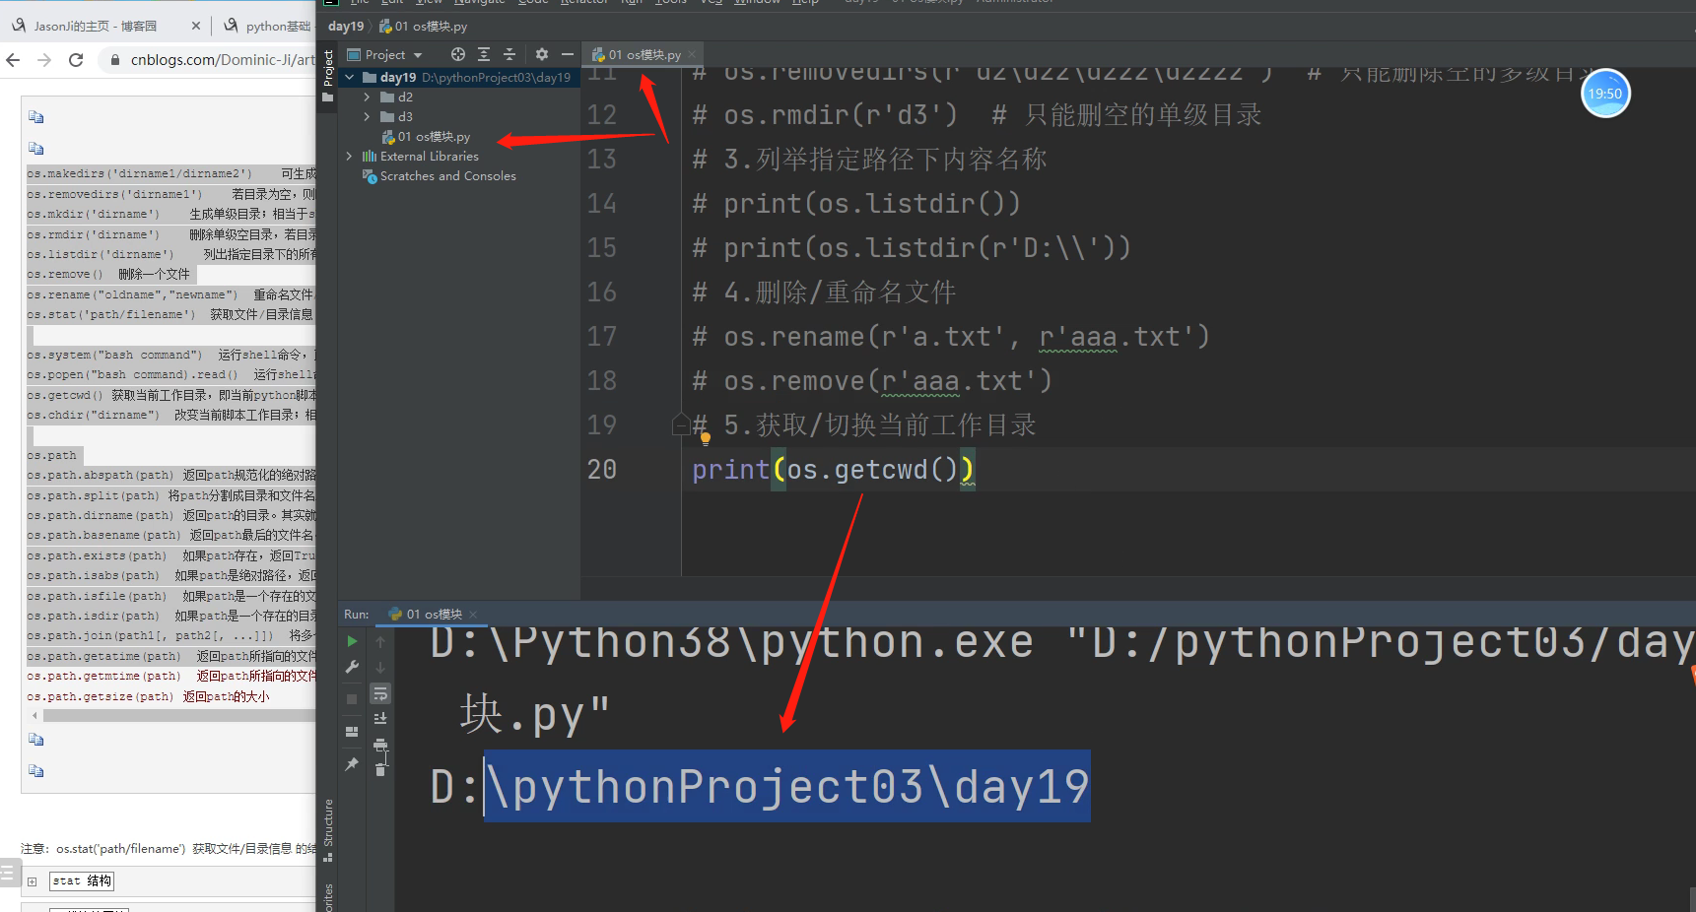Viewport: 1696px width, 912px height.
Task: Click 'os.path.getsize(path)' line in blog
Action: point(148,696)
